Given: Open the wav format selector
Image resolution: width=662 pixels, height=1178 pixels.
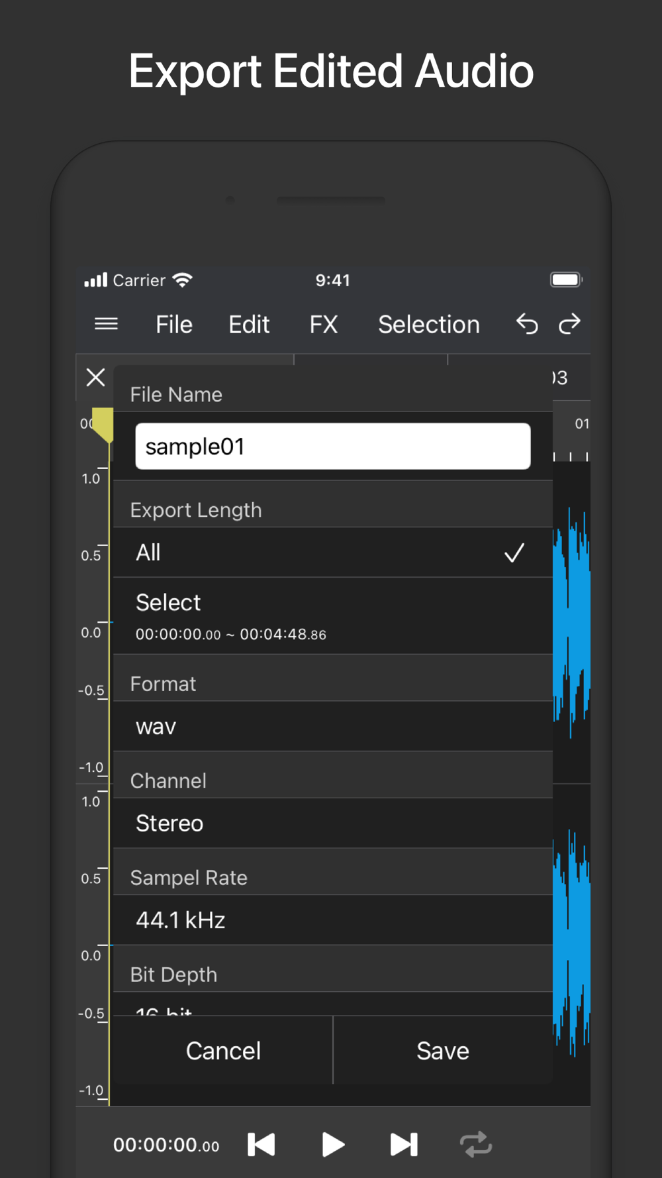Looking at the screenshot, I should click(x=333, y=727).
